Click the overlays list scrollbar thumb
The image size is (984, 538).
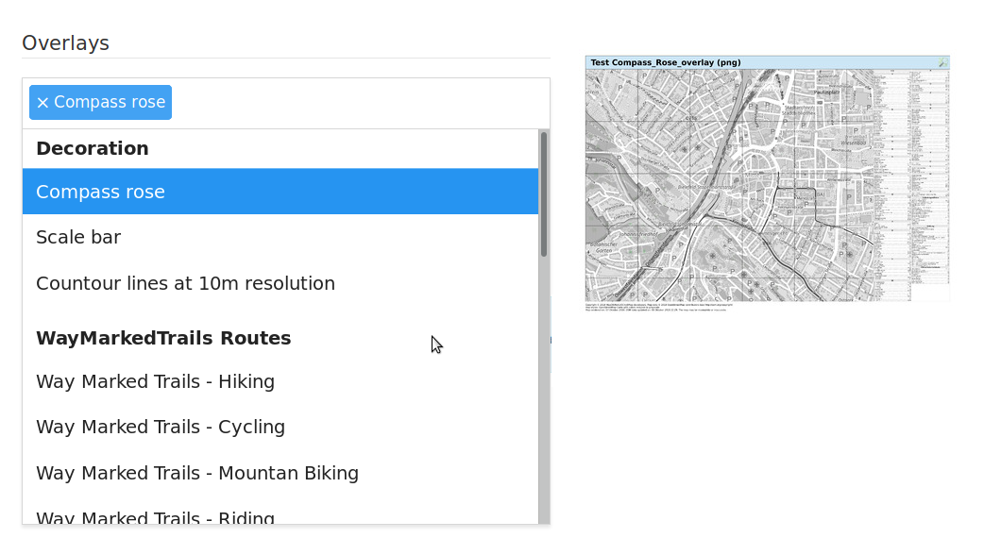click(544, 193)
